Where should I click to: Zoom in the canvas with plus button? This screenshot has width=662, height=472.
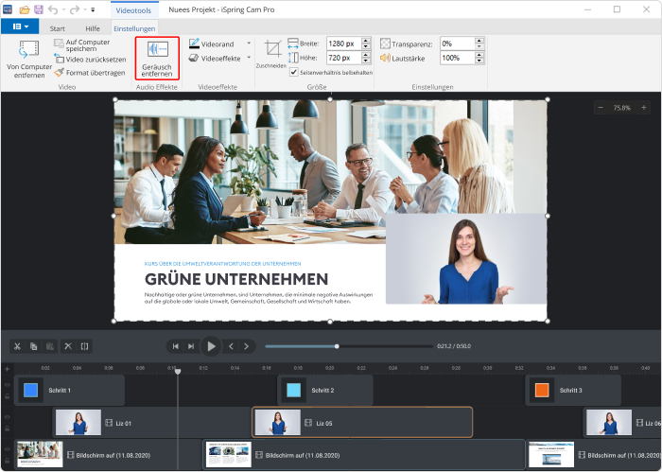(x=643, y=108)
